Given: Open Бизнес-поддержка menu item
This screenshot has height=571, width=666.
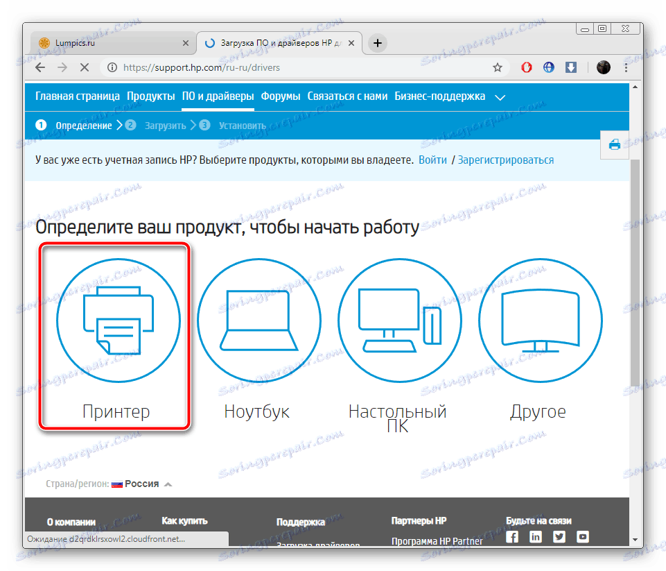Looking at the screenshot, I should click(x=439, y=96).
